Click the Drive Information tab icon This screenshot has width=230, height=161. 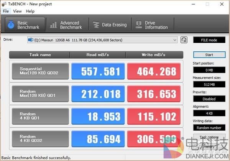(138, 25)
